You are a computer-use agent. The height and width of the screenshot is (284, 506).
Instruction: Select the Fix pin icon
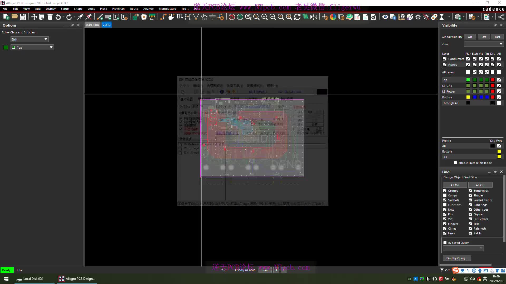click(x=80, y=17)
